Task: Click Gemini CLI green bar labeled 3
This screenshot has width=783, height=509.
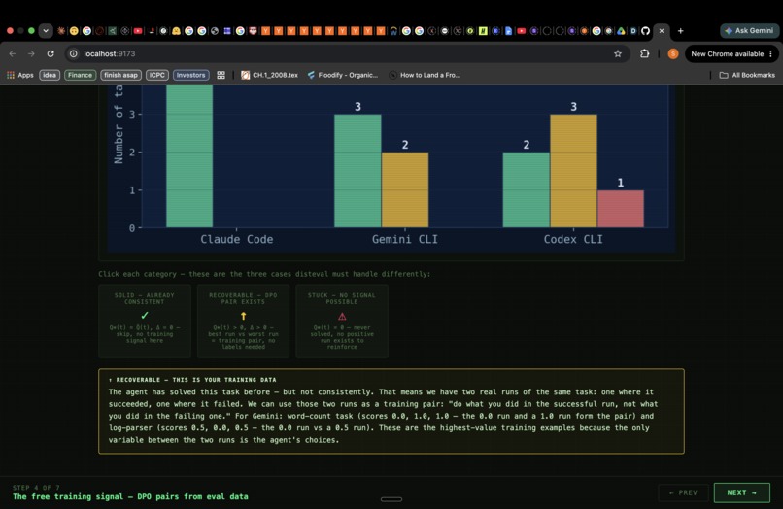Action: click(357, 171)
